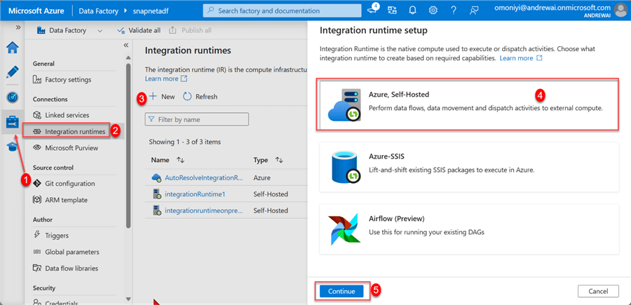
Task: Open the Home hub icon
Action: click(13, 48)
